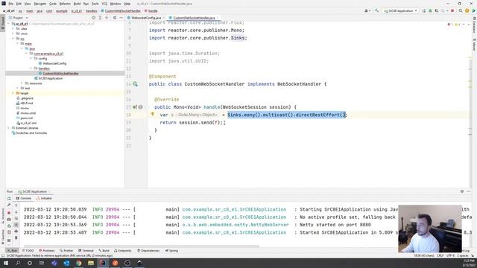Open the Build menu
Image resolution: width=477 pixels, height=268 pixels.
pyautogui.click(x=77, y=4)
